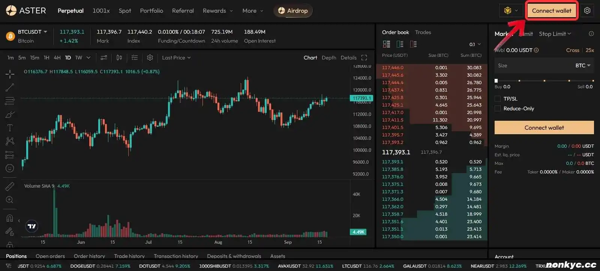Select the trend line drawing tool
The image size is (600, 271).
point(10,87)
